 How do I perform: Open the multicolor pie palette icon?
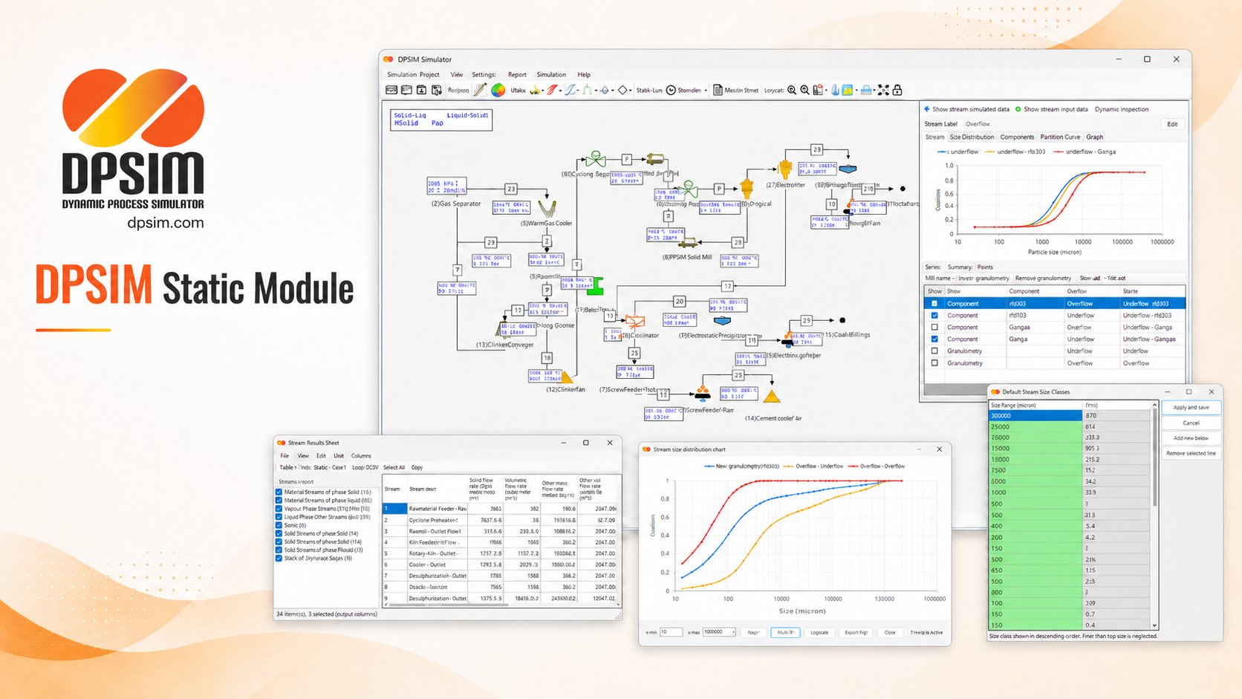point(498,90)
